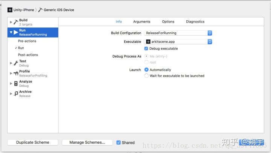Click the Profile instrument icon

[x=16, y=73]
